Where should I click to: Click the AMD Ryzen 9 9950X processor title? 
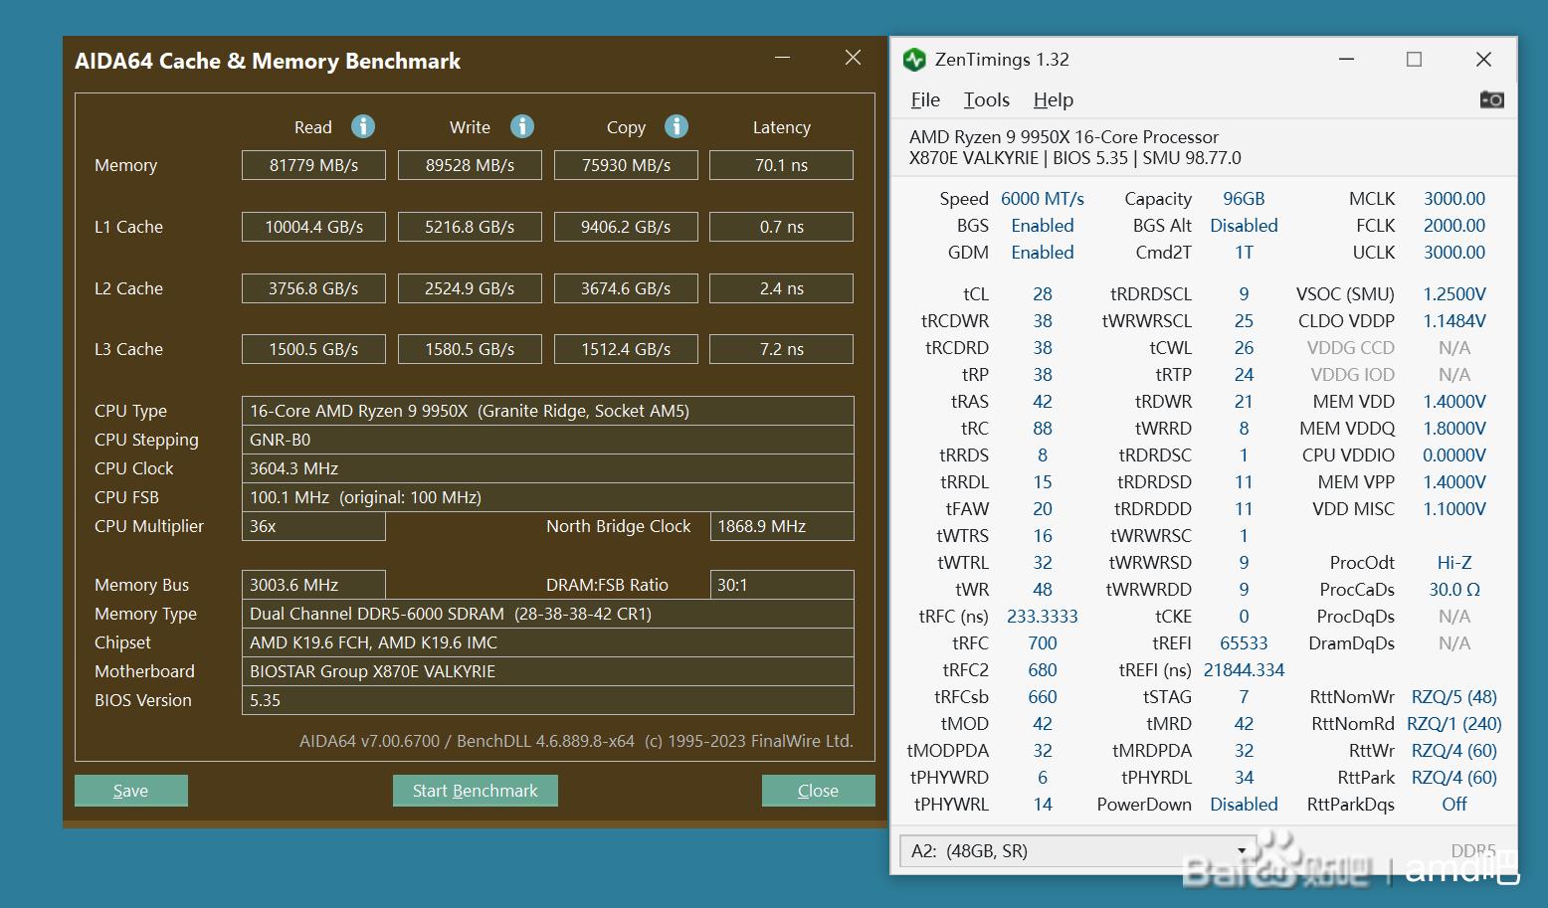[1064, 137]
